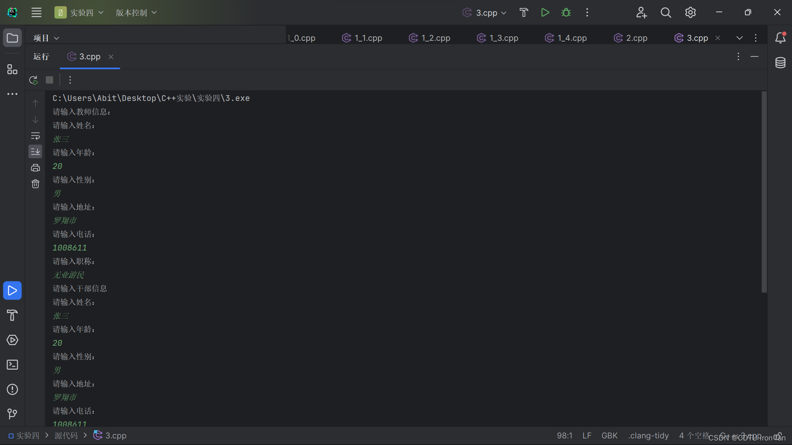Toggle the Project folder tool window
The width and height of the screenshot is (792, 445).
point(12,38)
